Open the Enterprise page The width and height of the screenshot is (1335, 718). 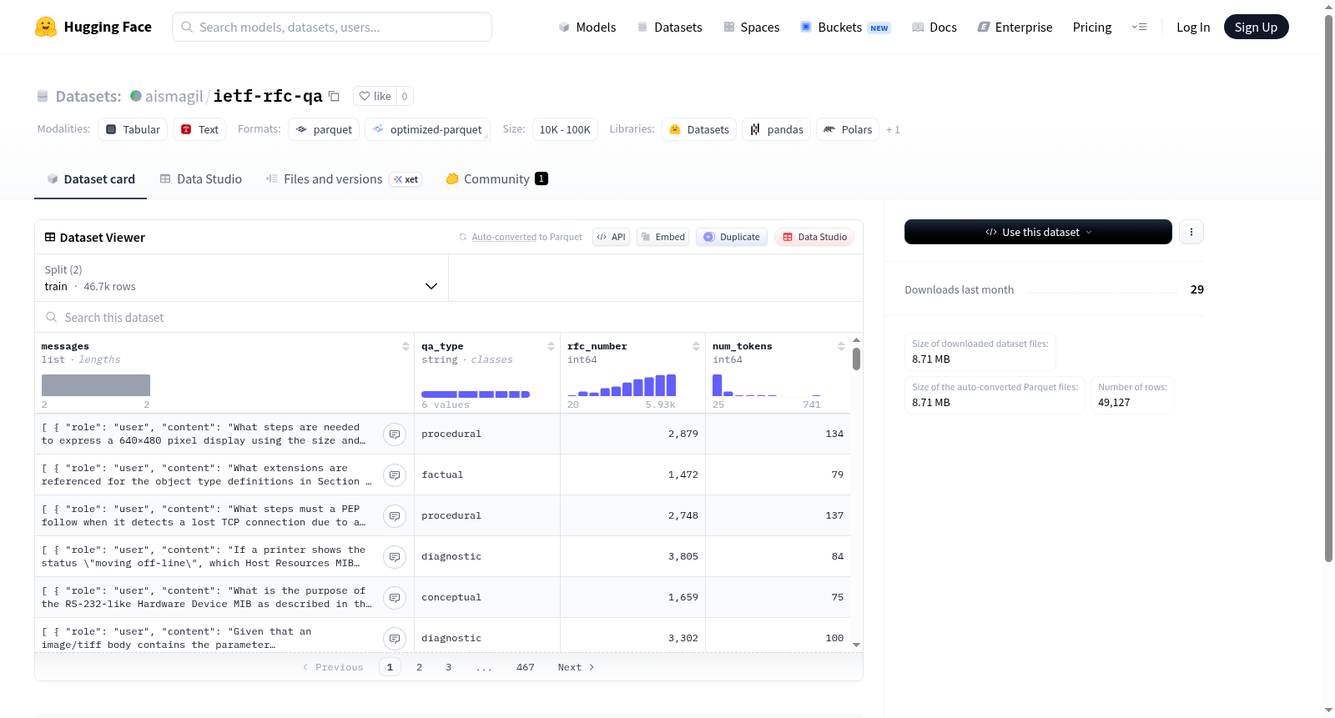click(x=1015, y=28)
